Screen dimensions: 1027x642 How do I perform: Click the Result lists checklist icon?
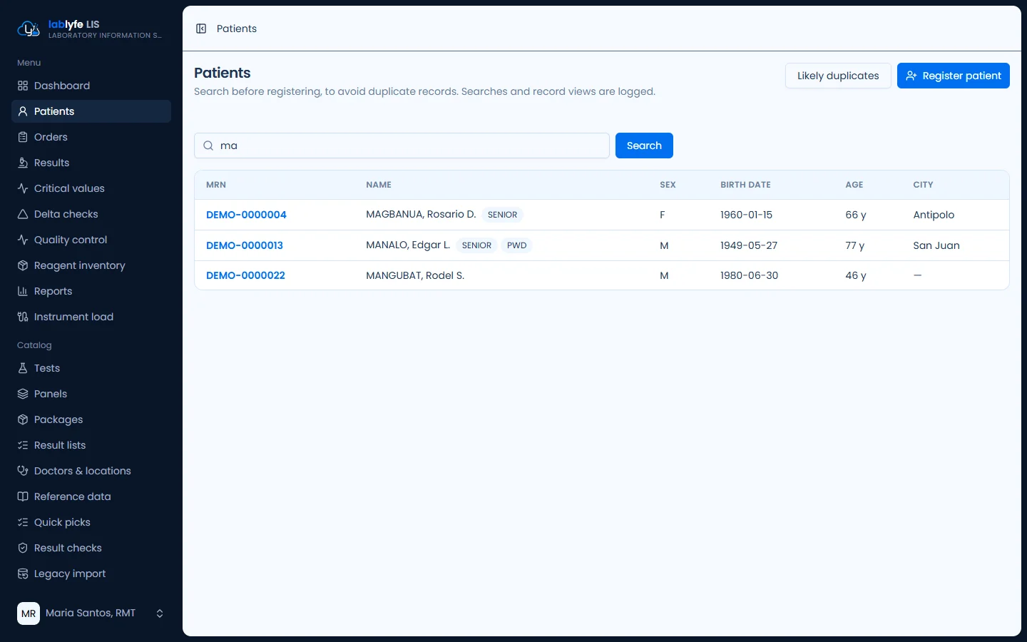[23, 445]
